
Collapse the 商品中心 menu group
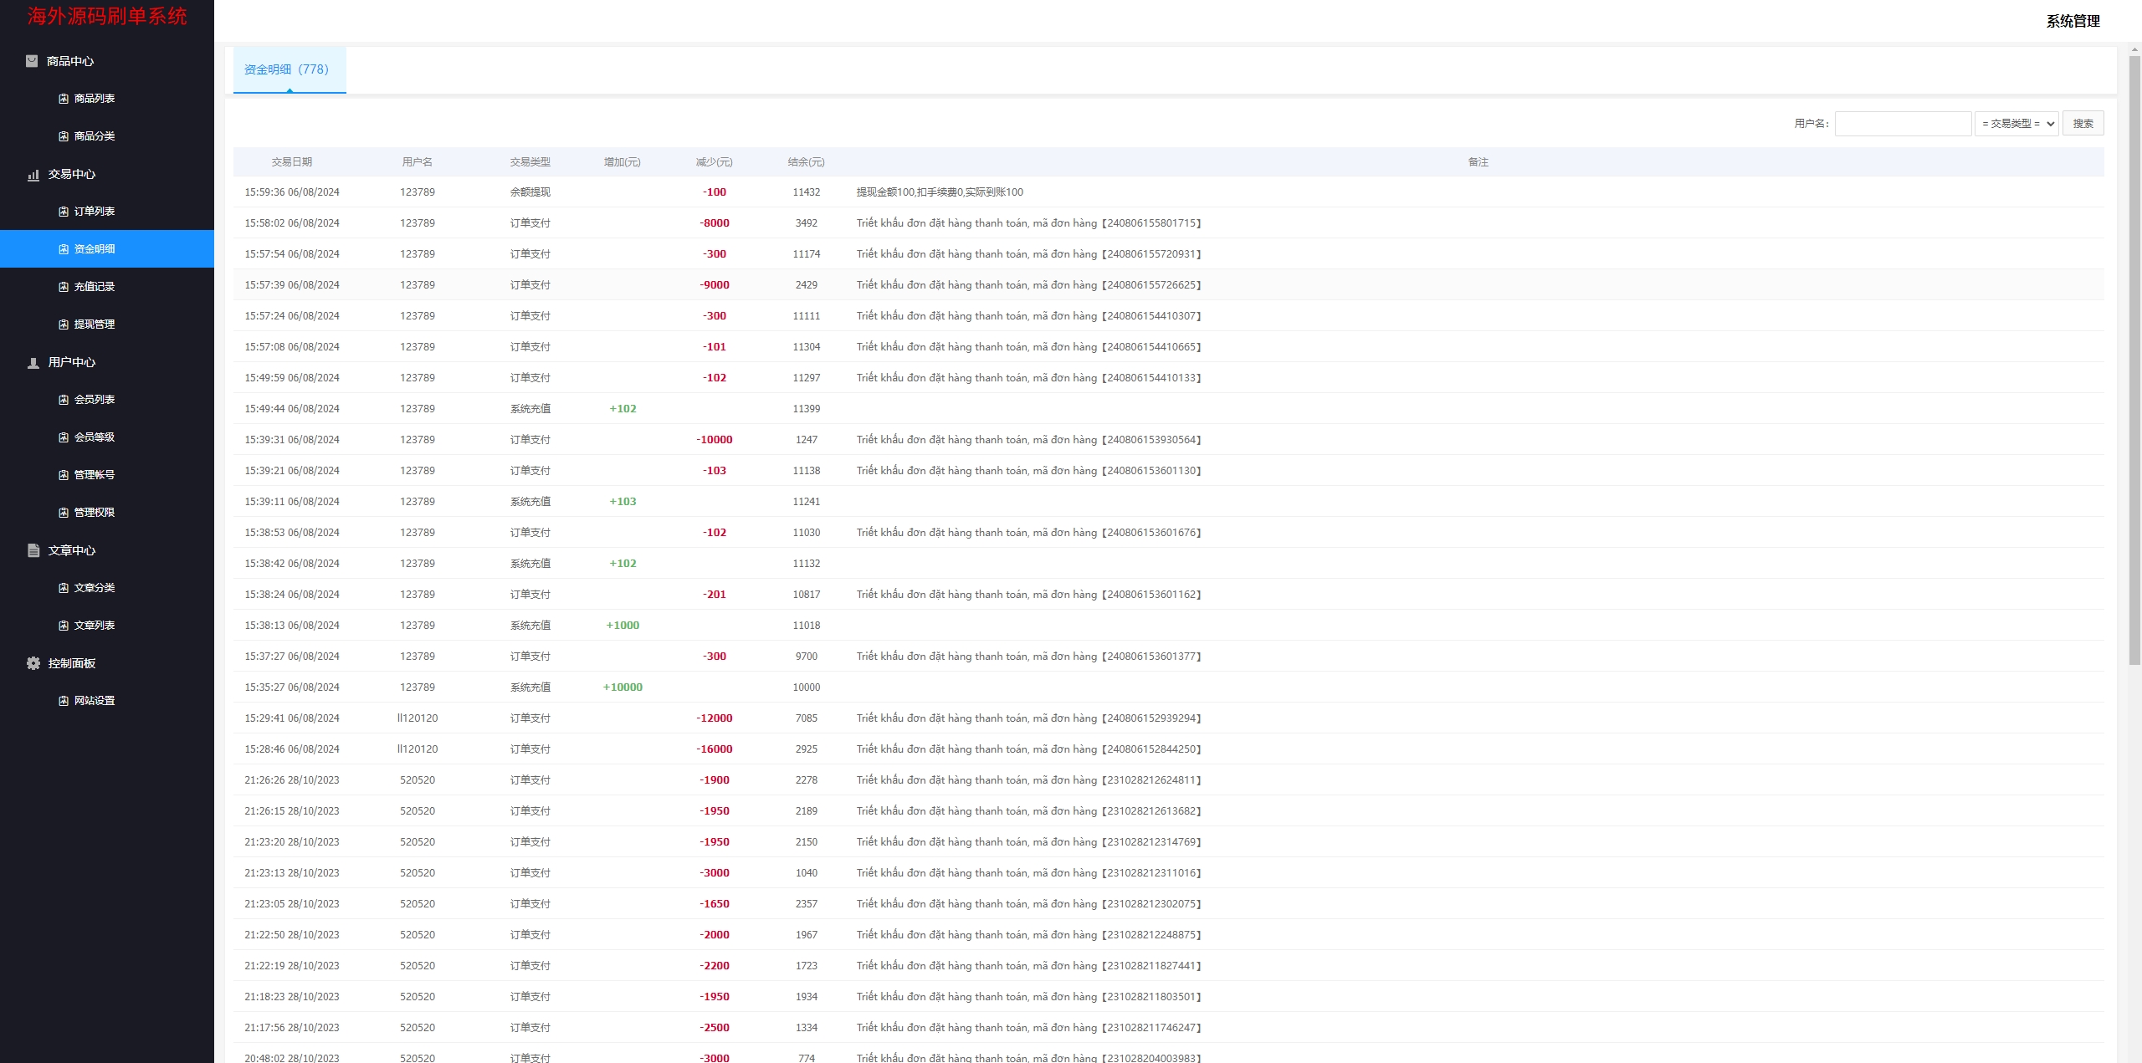(x=70, y=61)
